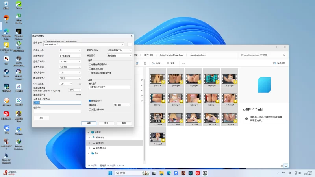Open the 排序 sort menu in Explorer
This screenshot has height=177, width=315.
[x=157, y=63]
